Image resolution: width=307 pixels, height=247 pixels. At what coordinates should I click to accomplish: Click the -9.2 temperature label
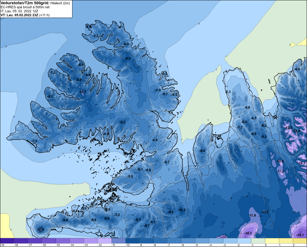point(122,122)
